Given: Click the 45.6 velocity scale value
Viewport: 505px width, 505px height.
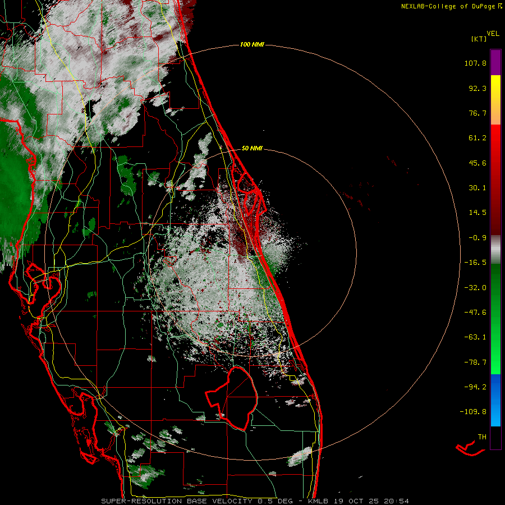Looking at the screenshot, I should pos(478,163).
